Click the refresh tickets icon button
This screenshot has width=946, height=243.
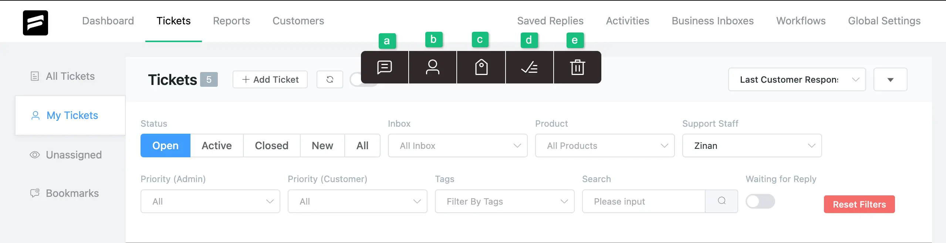coord(330,79)
